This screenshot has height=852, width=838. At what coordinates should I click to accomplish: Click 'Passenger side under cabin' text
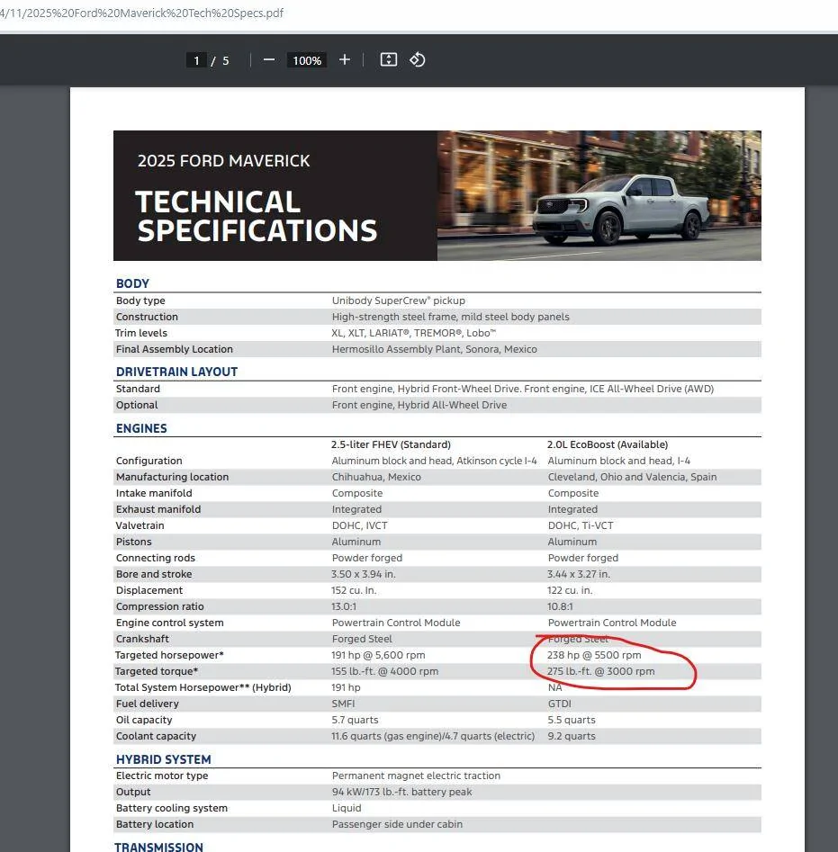point(397,824)
